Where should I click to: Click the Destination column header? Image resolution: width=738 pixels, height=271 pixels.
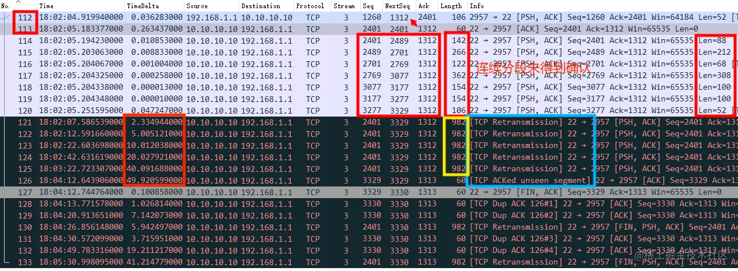click(260, 6)
